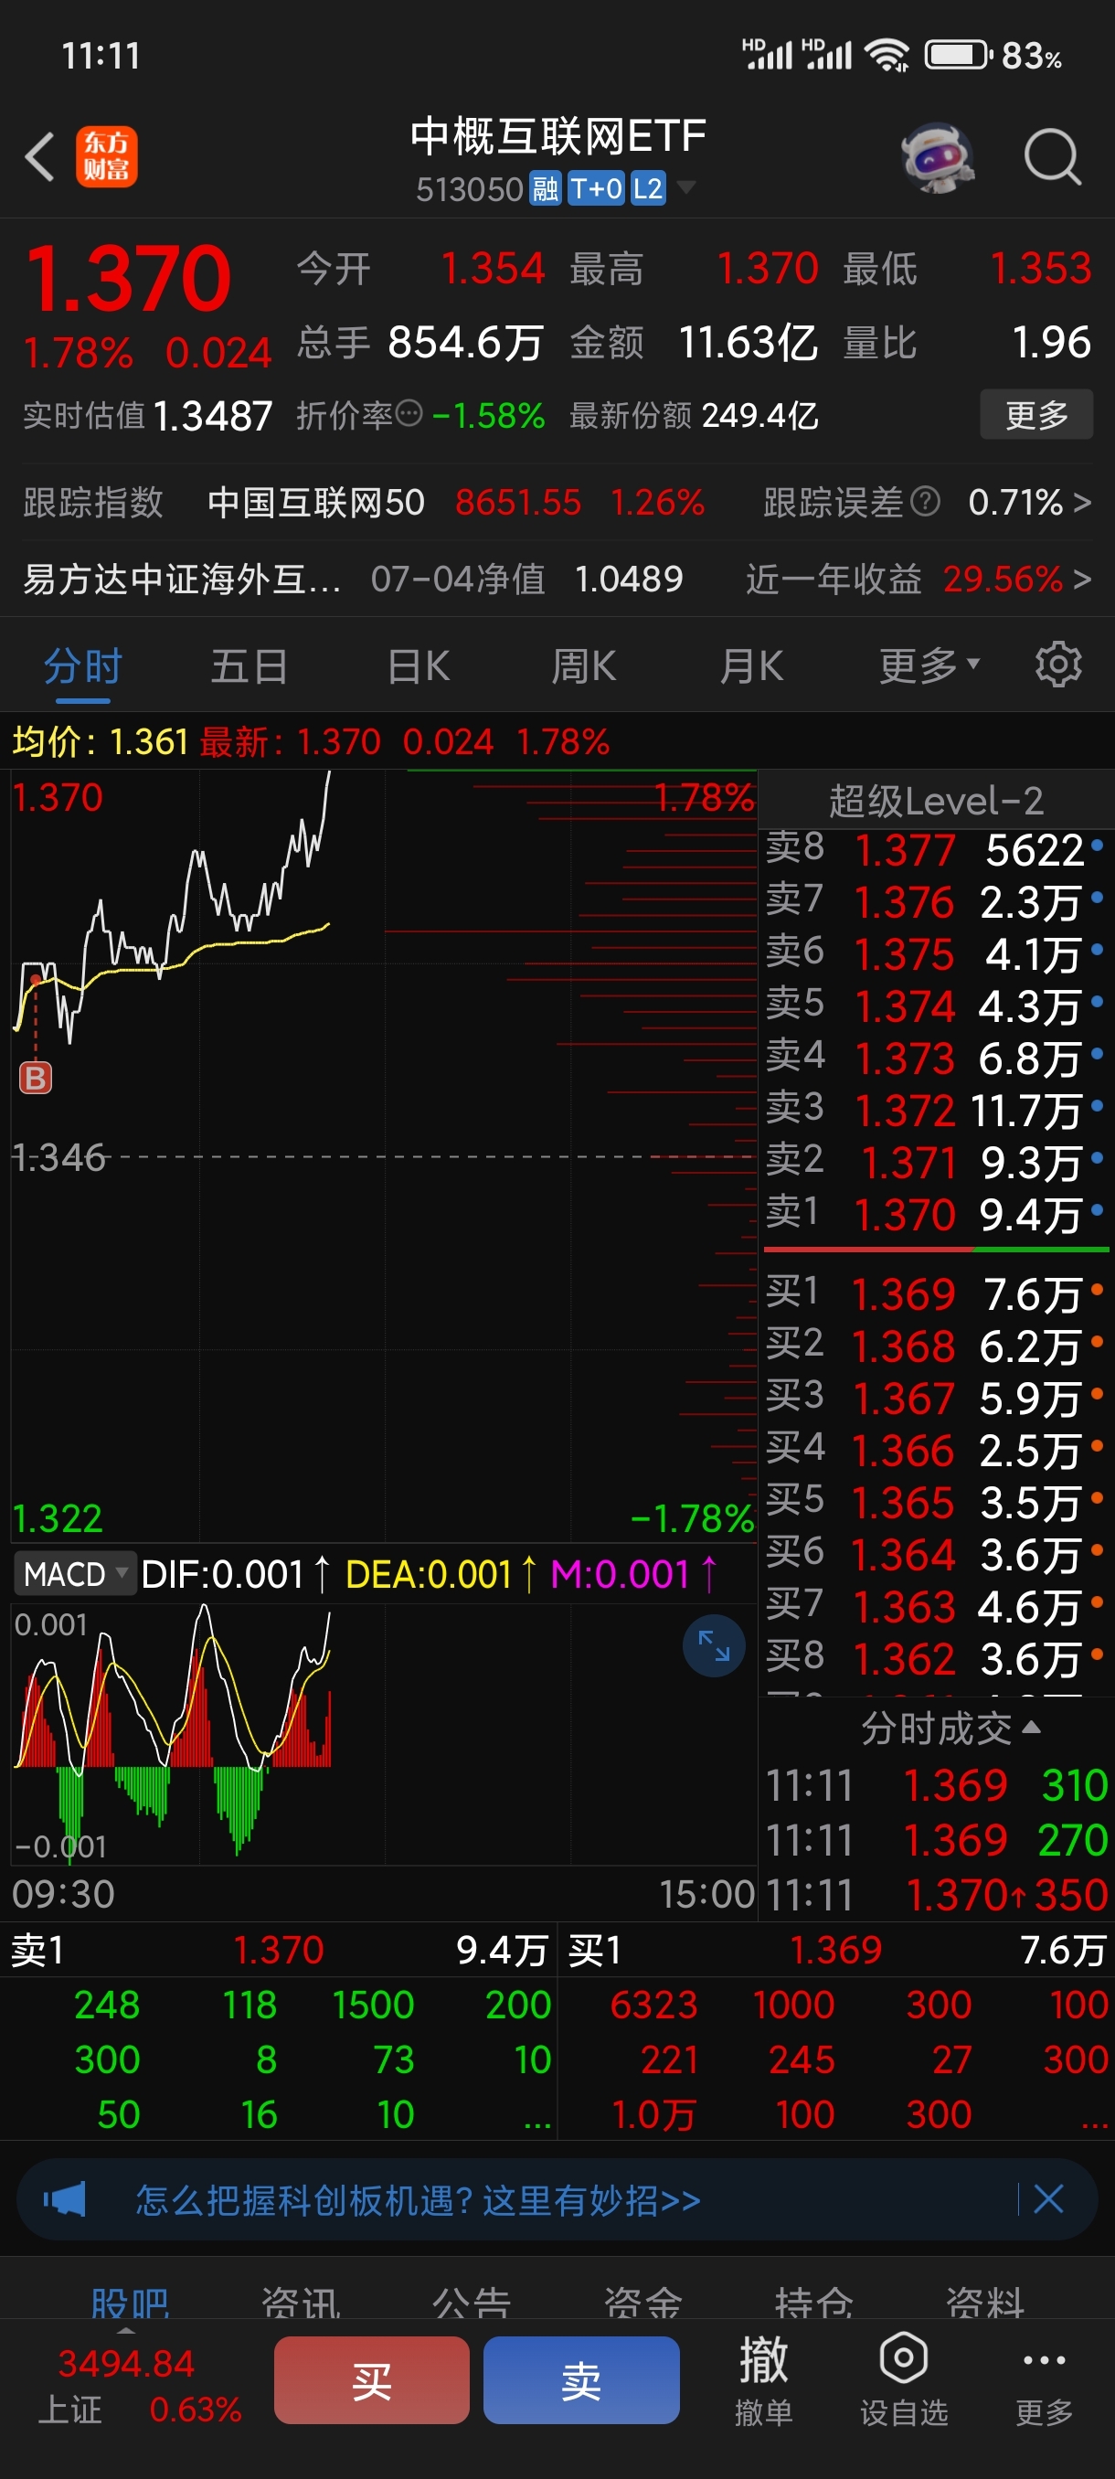Open the 股吧 bottom tab

[x=130, y=2303]
